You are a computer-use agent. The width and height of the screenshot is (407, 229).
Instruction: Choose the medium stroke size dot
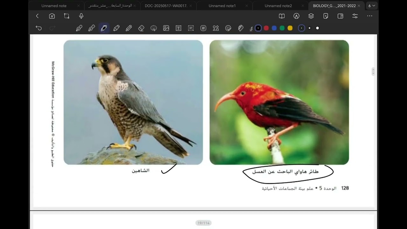pos(309,28)
